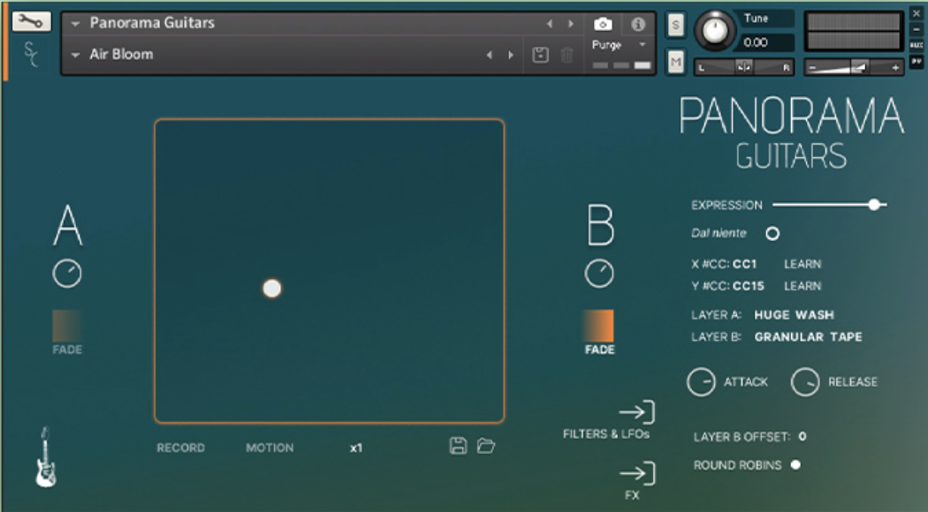Click the Tune value 0.00 field

pyautogui.click(x=765, y=42)
